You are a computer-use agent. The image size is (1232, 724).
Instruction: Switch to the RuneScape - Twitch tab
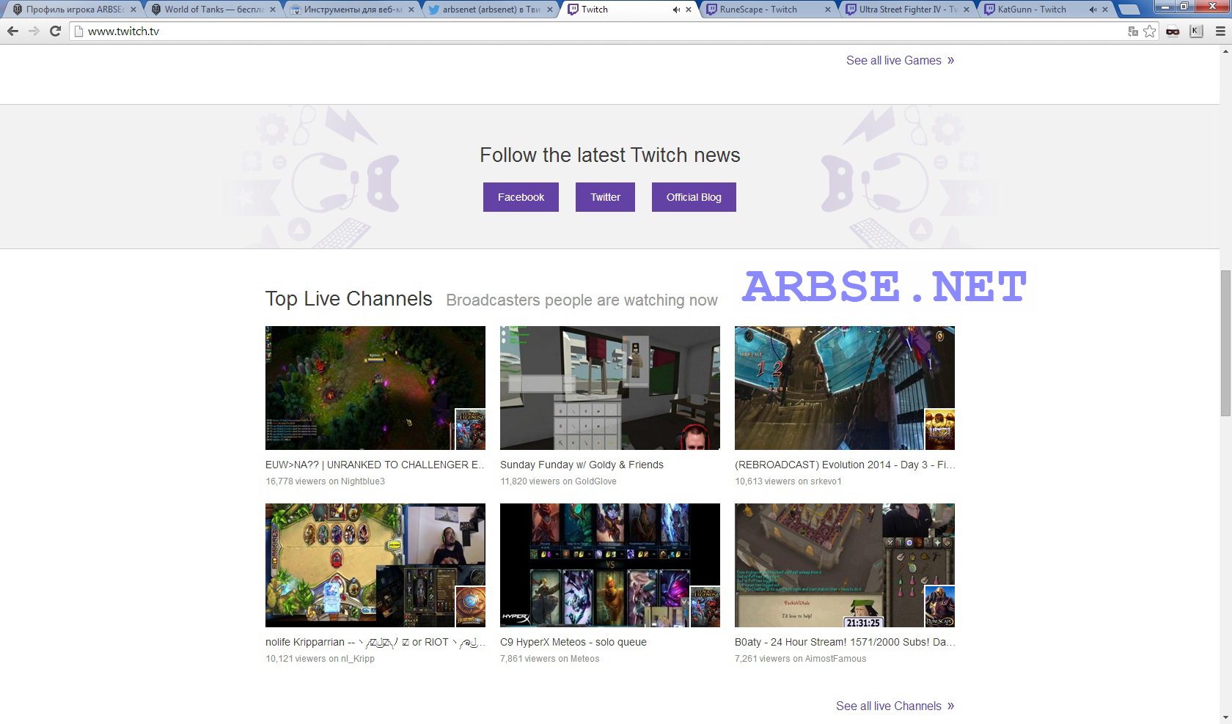tap(769, 10)
